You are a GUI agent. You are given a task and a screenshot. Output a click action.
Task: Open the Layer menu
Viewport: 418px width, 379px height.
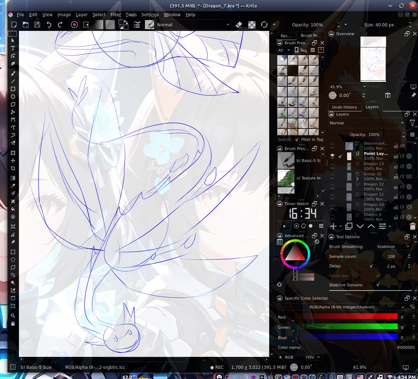[x=81, y=15]
